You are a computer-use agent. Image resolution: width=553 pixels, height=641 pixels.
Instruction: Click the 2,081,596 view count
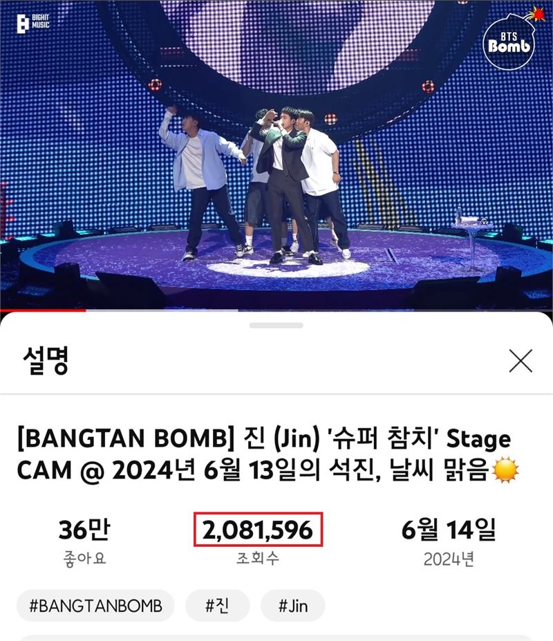click(258, 530)
